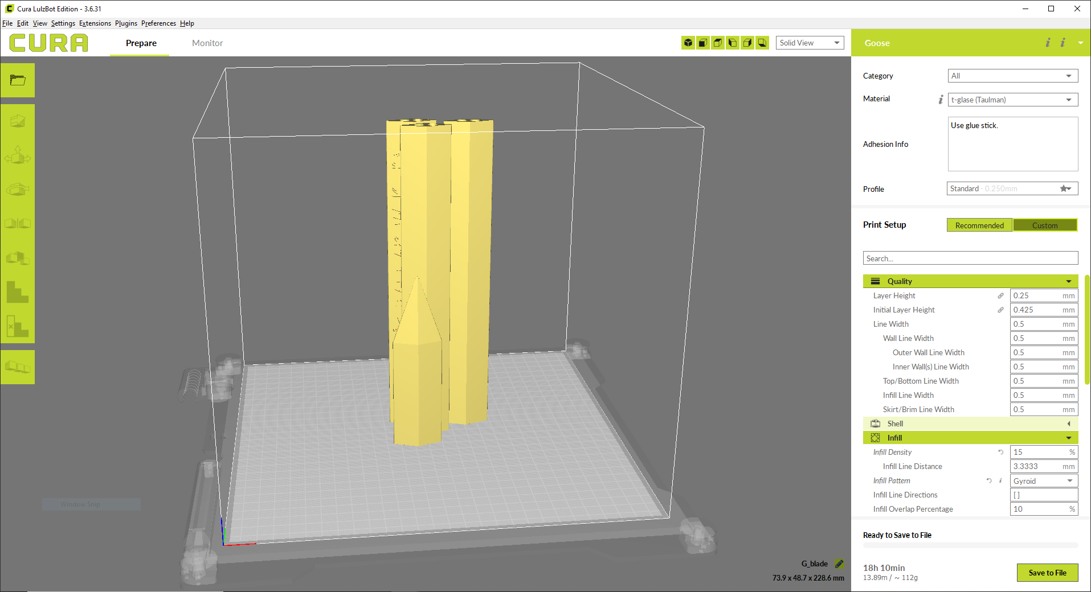
Task: Select the solid staircase tool icon
Action: (18, 292)
